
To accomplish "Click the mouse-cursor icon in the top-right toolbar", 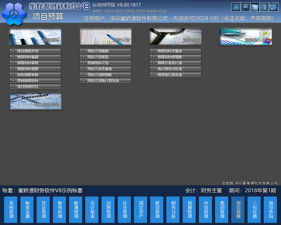I will 265,7.
